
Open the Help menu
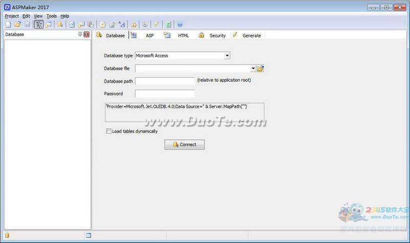tap(65, 16)
